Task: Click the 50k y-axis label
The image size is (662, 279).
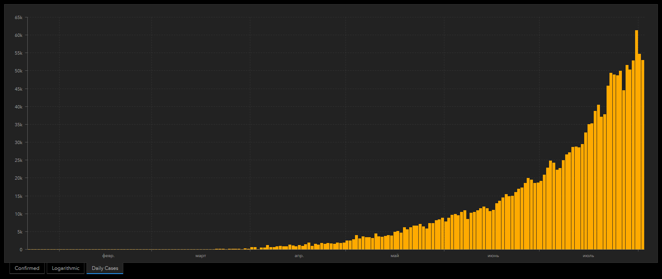Action: [x=19, y=71]
